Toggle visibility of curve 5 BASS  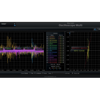click(47, 44)
